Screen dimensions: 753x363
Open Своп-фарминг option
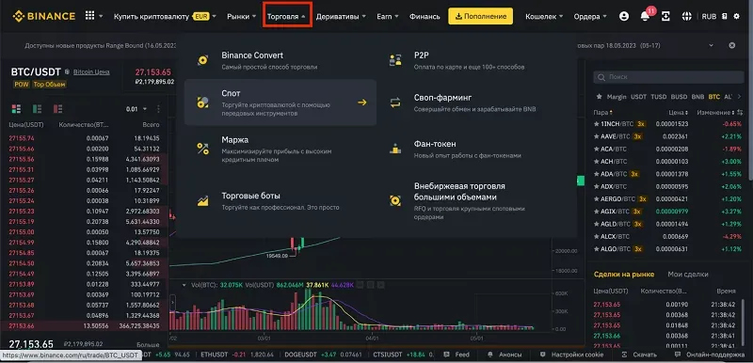474,103
